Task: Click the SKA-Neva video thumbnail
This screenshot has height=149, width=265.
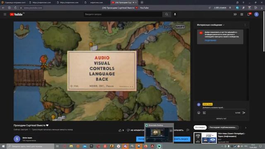Action: point(205,138)
